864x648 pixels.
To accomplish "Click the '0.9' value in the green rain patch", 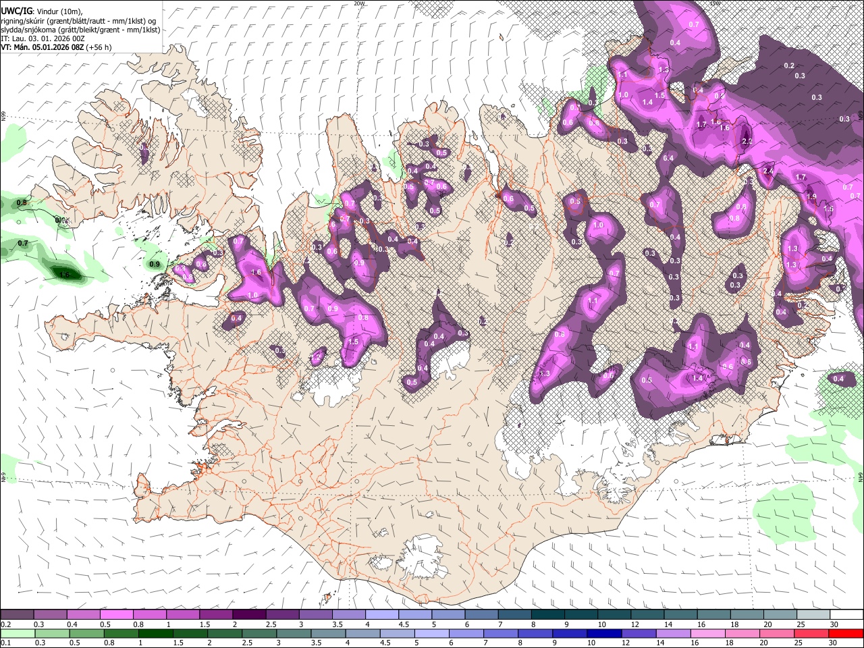I will [155, 264].
